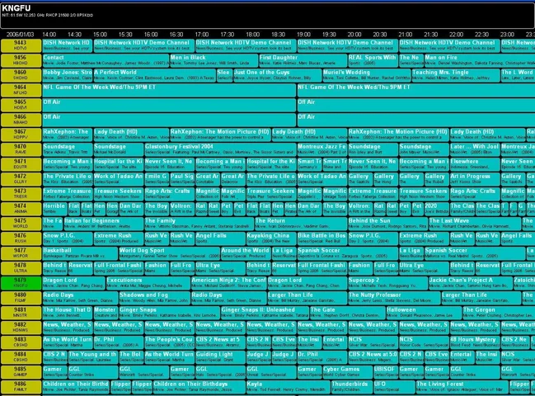Open American Ninja 2 listing
This screenshot has height=396, width=535.
228,283
